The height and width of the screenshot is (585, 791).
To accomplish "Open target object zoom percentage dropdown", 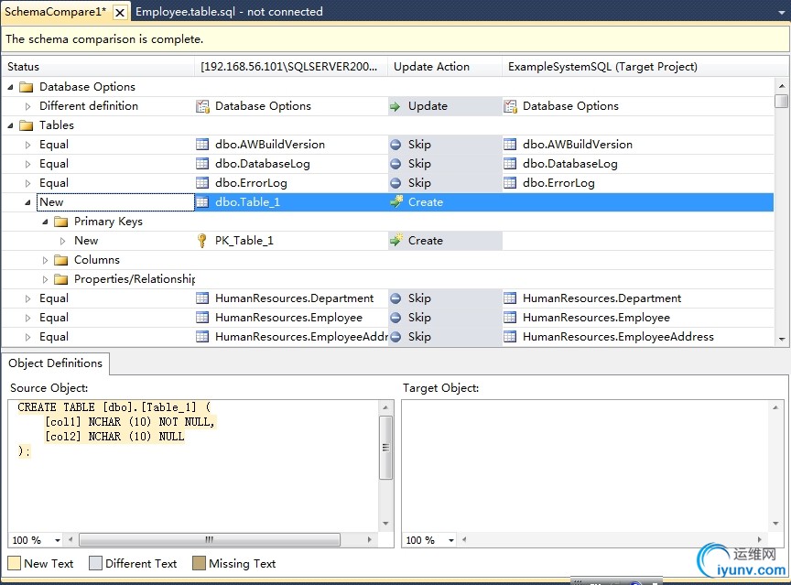I will pyautogui.click(x=451, y=541).
